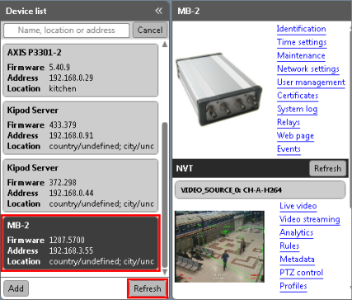This screenshot has width=352, height=300.
Task: Click Refresh button in NVT header
Action: point(328,168)
